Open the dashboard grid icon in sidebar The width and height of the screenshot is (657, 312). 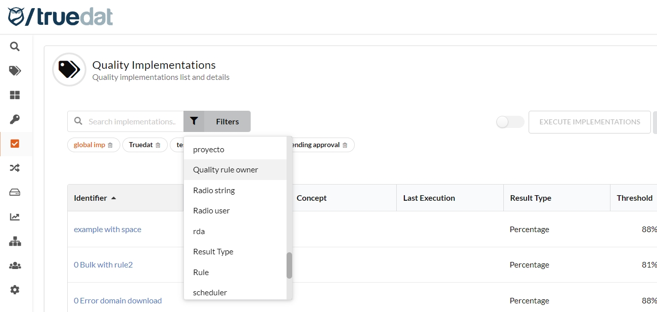coord(15,95)
